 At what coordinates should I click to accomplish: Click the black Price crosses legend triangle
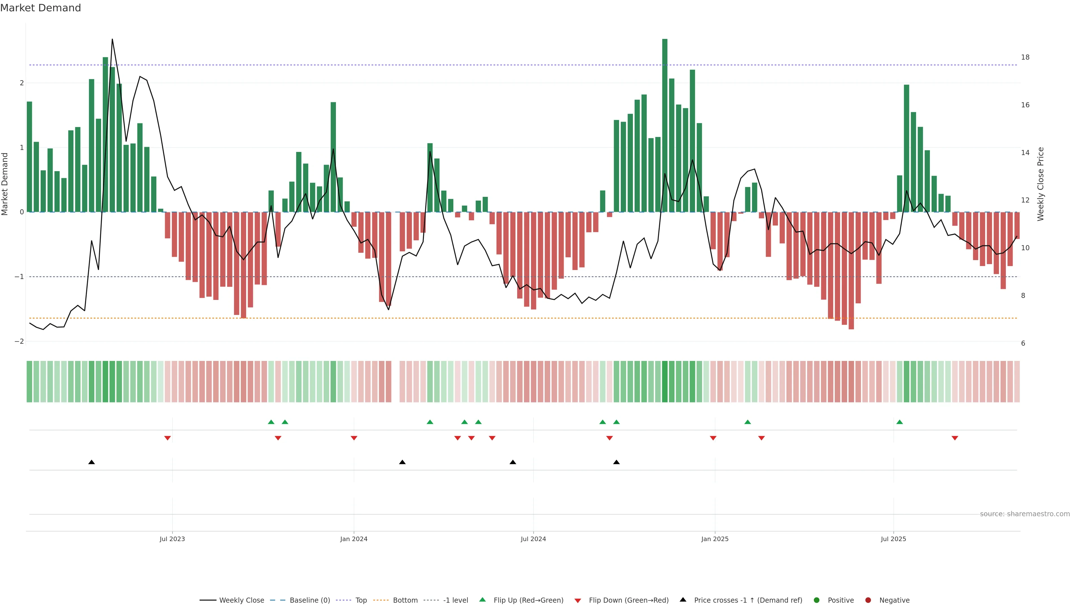point(683,600)
